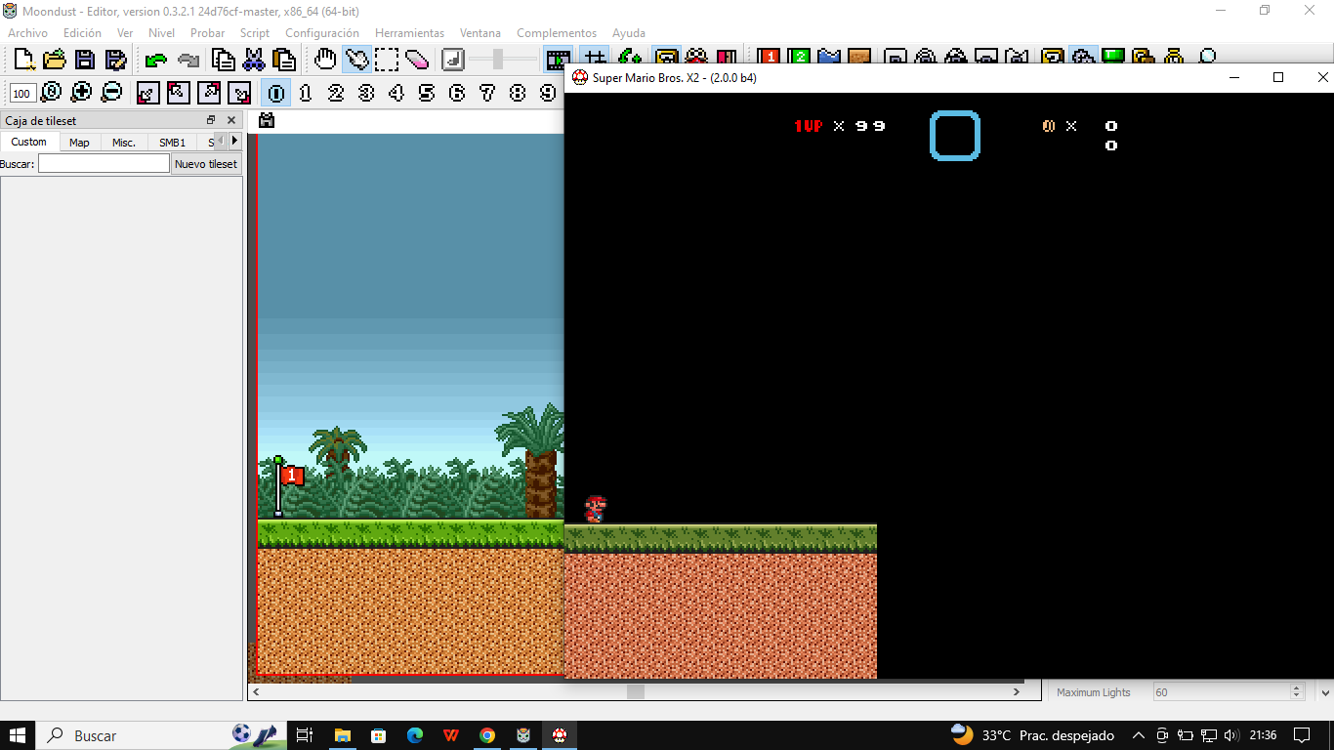The image size is (1334, 750).
Task: Toggle the pointer selection tool
Action: pos(356,60)
